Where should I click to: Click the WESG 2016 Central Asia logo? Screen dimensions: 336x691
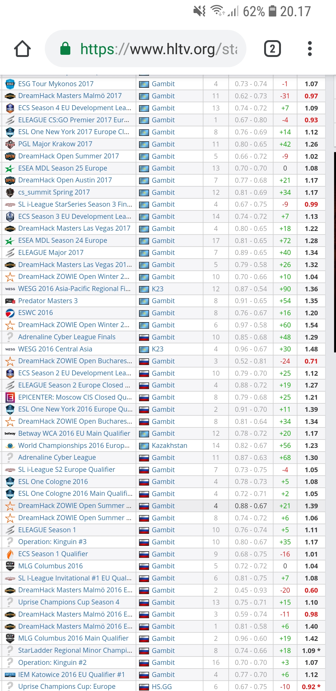coord(10,349)
